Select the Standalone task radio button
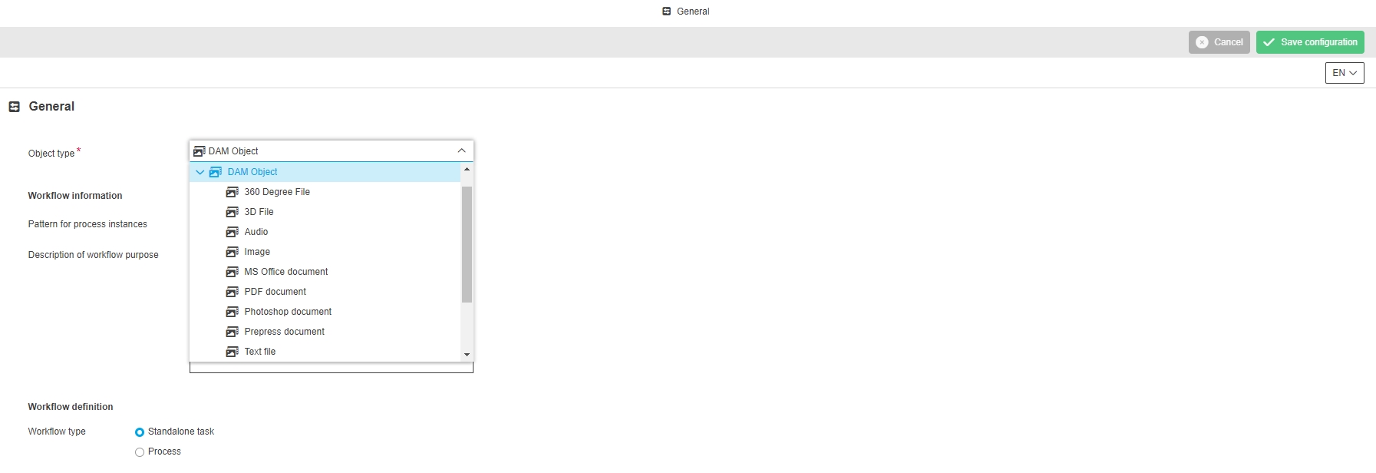1376x473 pixels. (140, 432)
